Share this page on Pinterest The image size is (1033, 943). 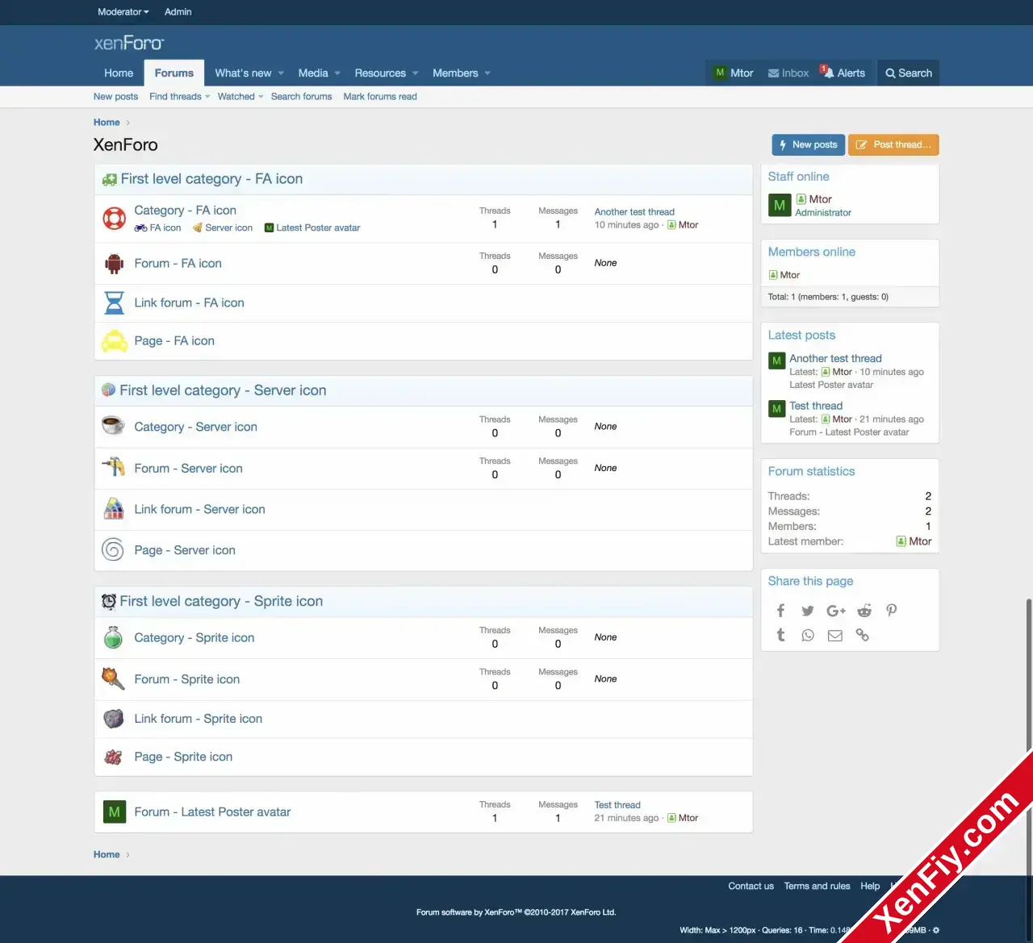(x=892, y=611)
